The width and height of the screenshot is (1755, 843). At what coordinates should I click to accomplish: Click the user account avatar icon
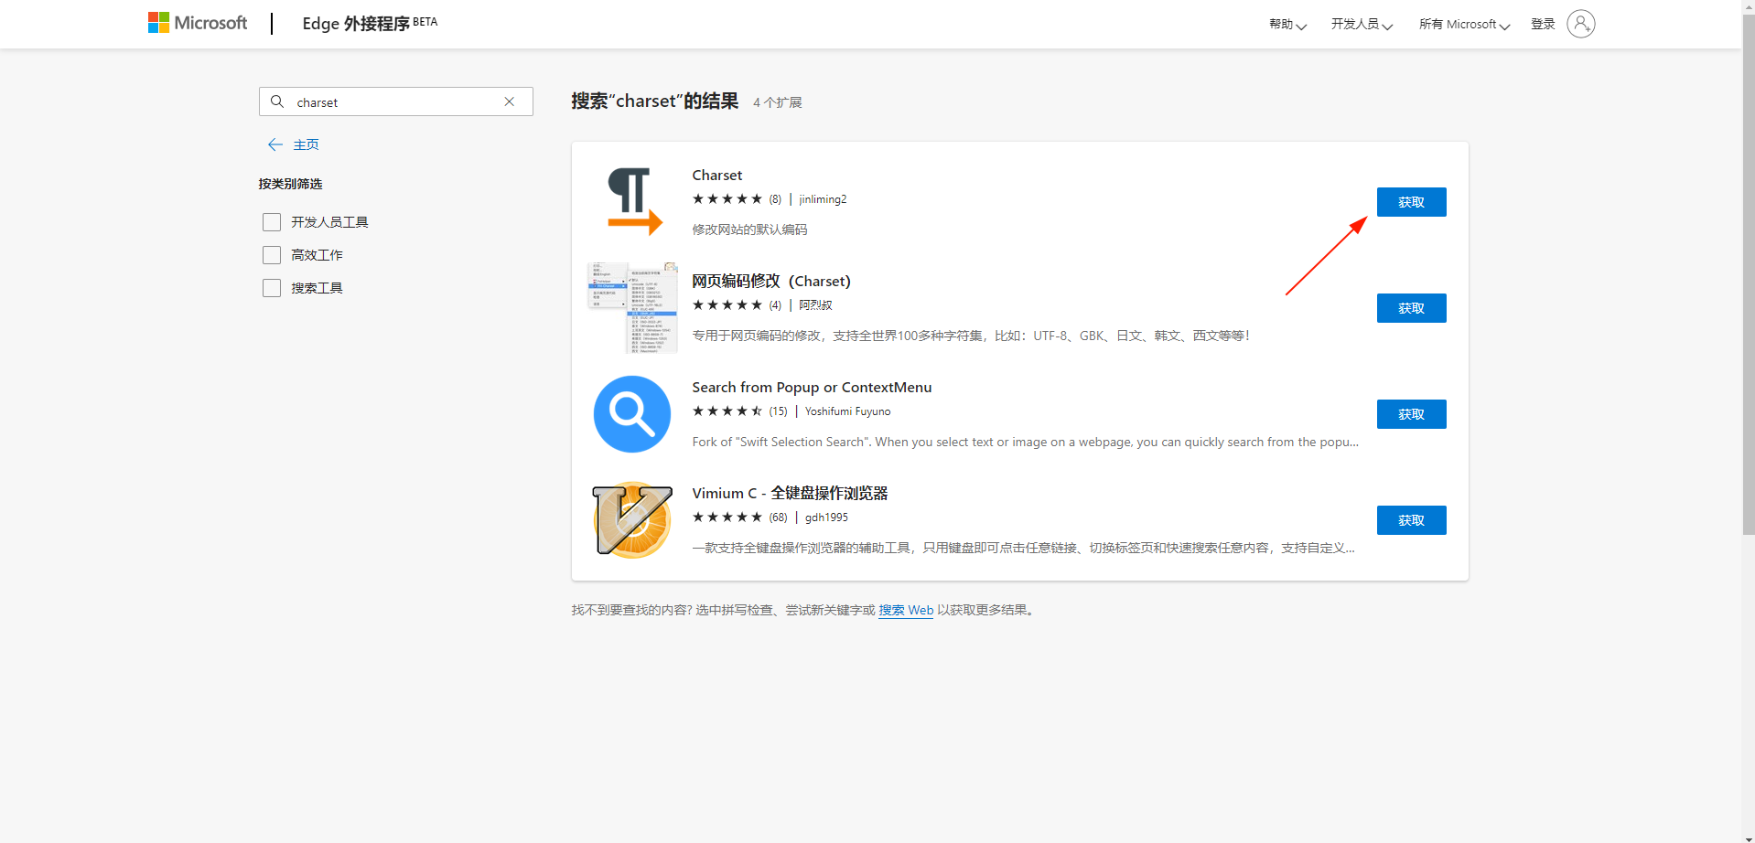[x=1580, y=24]
